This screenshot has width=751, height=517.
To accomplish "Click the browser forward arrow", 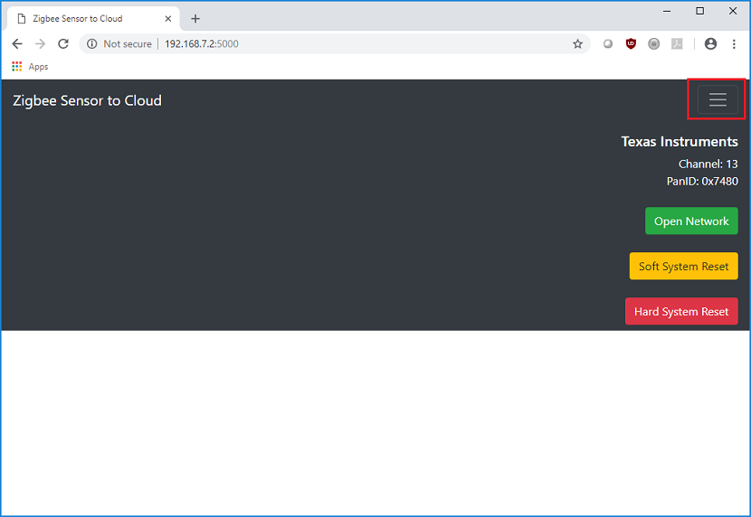I will [x=40, y=43].
